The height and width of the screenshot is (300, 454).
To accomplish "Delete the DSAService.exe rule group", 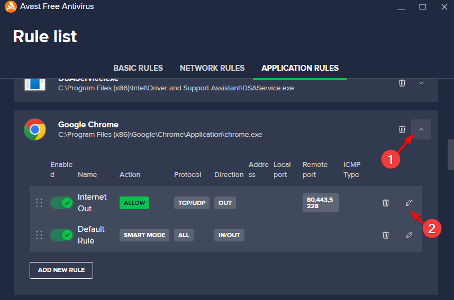I will 402,83.
